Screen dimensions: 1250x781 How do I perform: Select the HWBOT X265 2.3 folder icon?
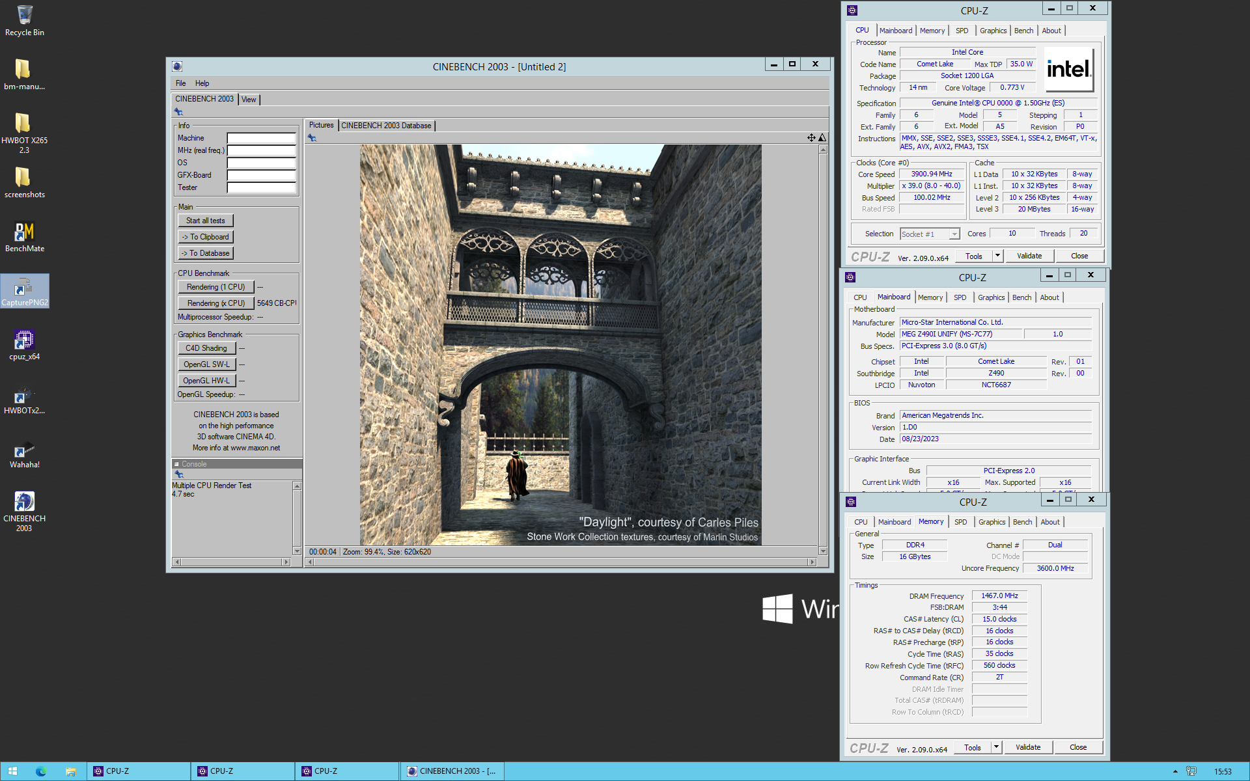24,132
